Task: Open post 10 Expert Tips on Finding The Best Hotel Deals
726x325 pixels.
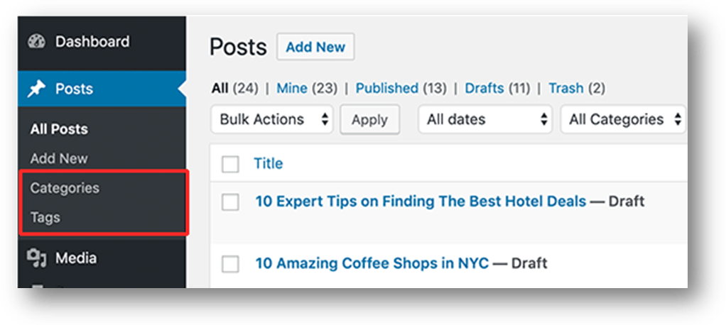Action: pos(421,202)
